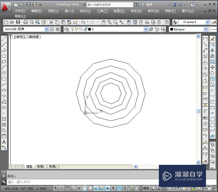Screen dimensions: 218x192
Task: Expand the layer 0 dropdown list
Action: pyautogui.click(x=146, y=29)
